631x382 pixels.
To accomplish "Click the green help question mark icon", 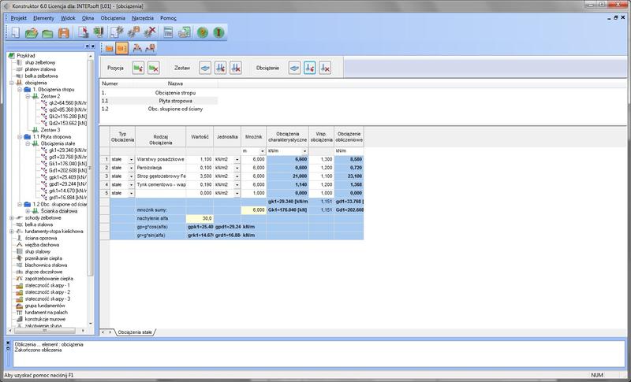I will 203,33.
